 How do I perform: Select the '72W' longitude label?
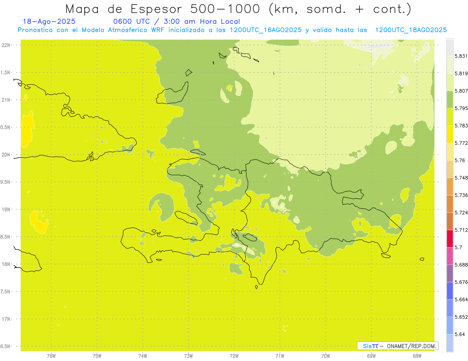click(234, 356)
